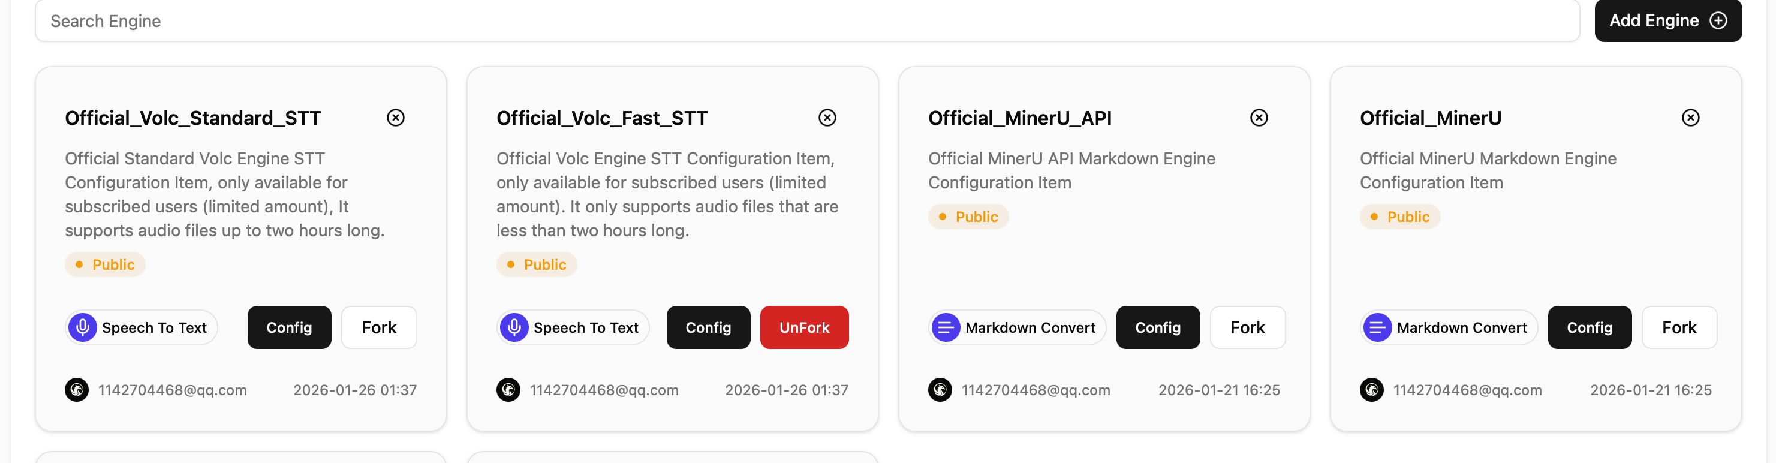Click the Markdown Convert icon on Official_MinerU_API card
The image size is (1776, 463).
(x=945, y=327)
